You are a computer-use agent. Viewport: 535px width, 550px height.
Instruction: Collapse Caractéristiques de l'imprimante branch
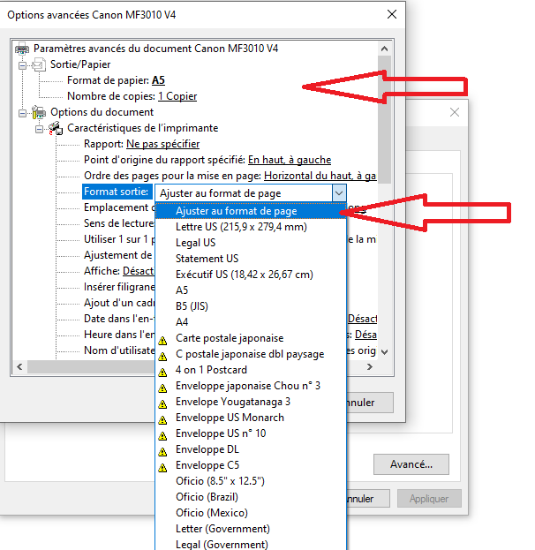click(x=40, y=128)
